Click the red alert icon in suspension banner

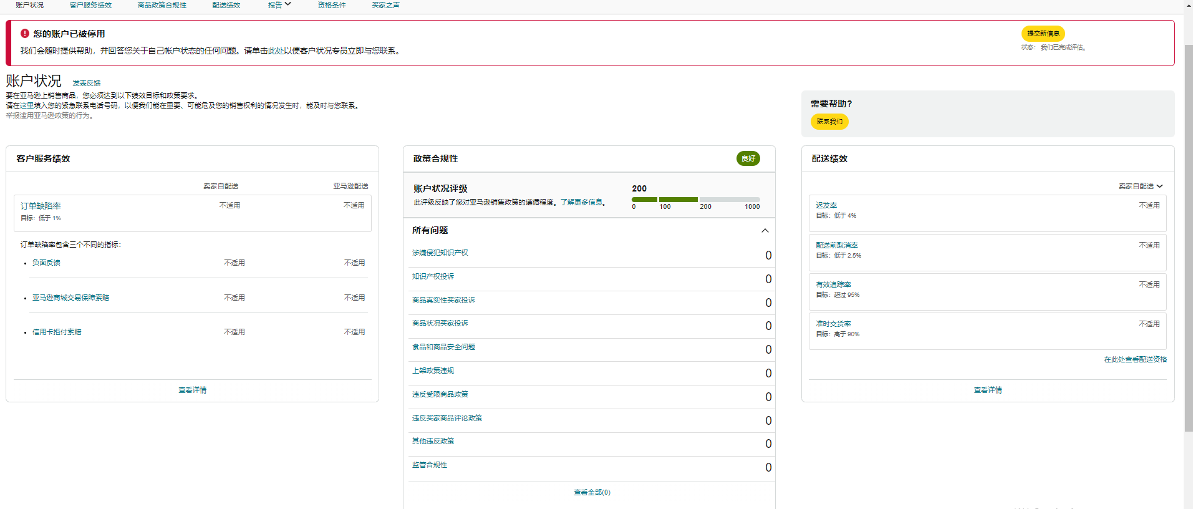[x=25, y=34]
